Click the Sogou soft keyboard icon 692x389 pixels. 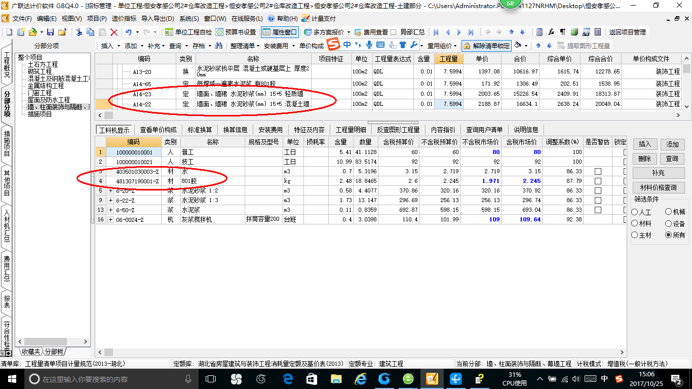(x=380, y=45)
